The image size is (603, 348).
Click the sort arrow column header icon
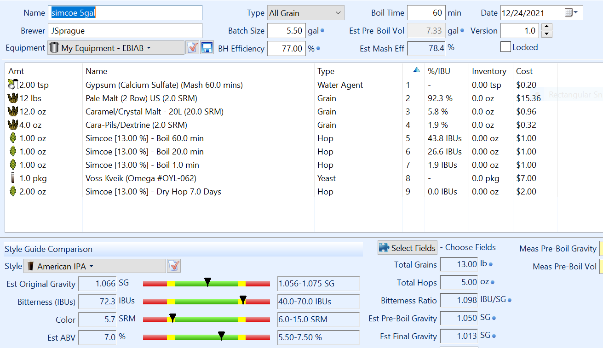point(417,70)
